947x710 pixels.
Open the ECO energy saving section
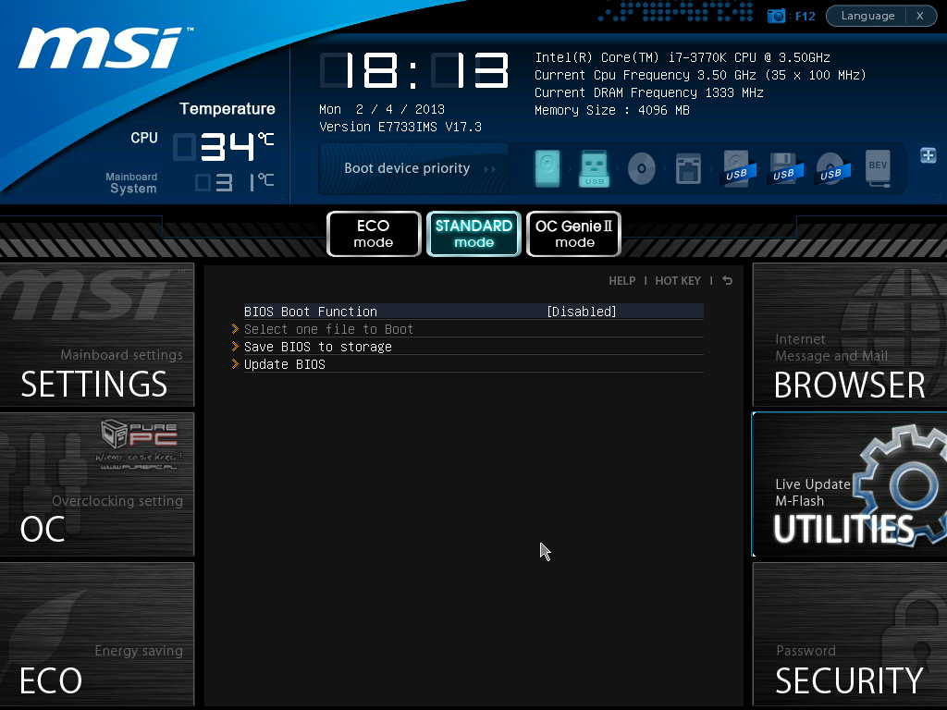96,634
